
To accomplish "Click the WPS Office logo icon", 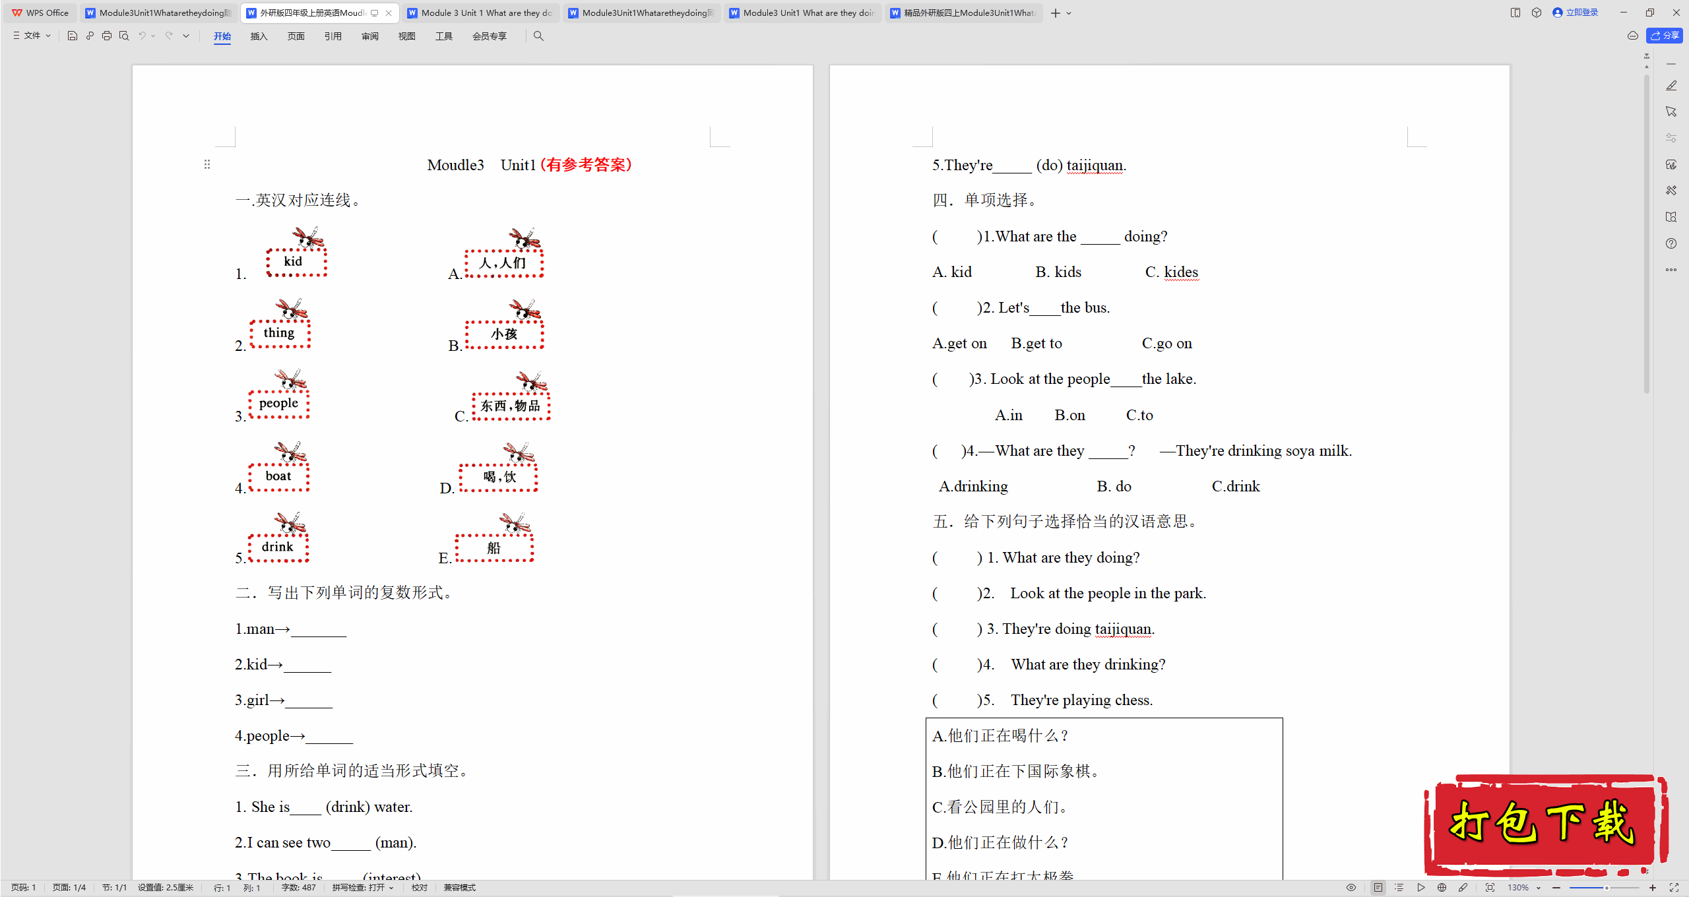I will [x=16, y=13].
